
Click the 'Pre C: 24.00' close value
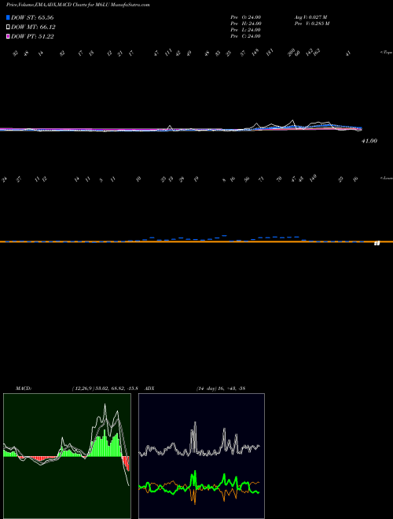[x=246, y=36]
